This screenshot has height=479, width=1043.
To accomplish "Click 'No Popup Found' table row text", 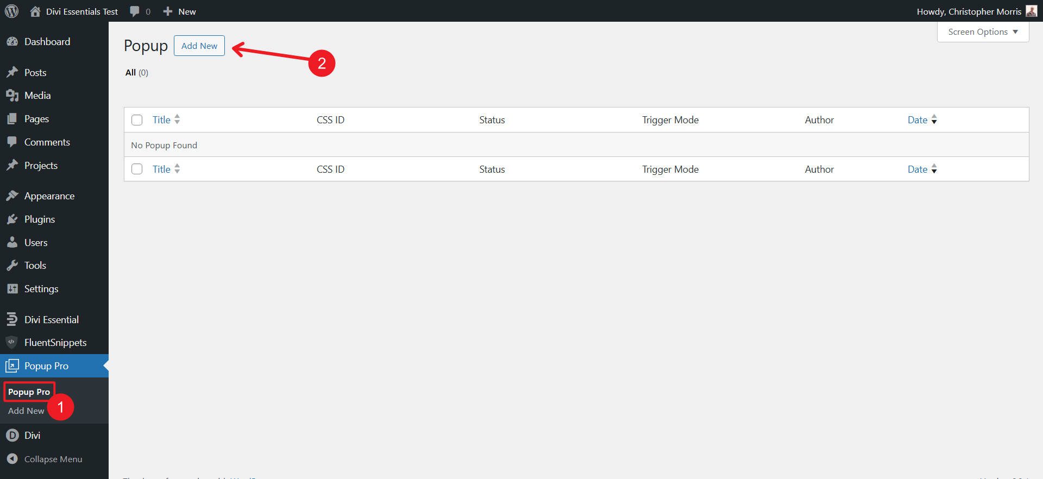I will (164, 146).
